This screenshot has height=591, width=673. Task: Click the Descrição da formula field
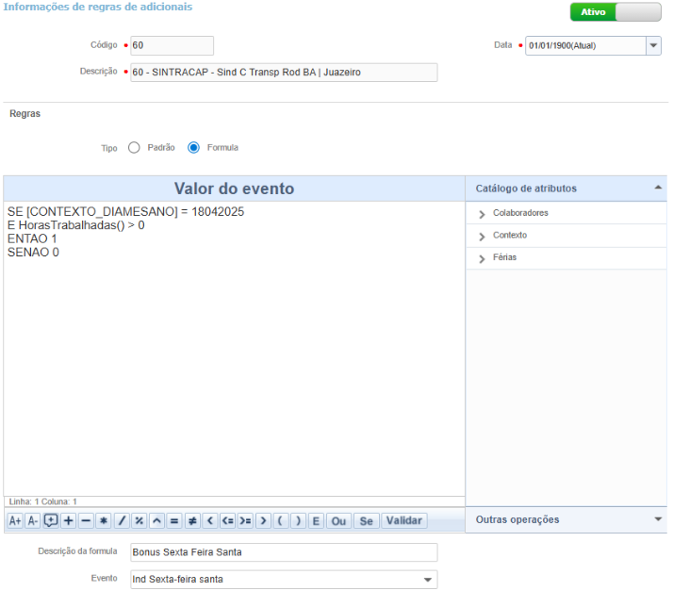point(284,552)
